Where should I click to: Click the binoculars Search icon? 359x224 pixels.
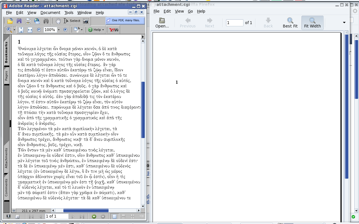pos(46,21)
